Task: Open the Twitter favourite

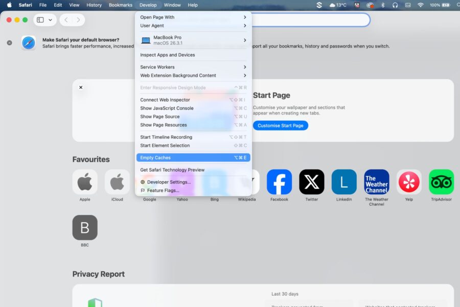Action: pyautogui.click(x=312, y=182)
